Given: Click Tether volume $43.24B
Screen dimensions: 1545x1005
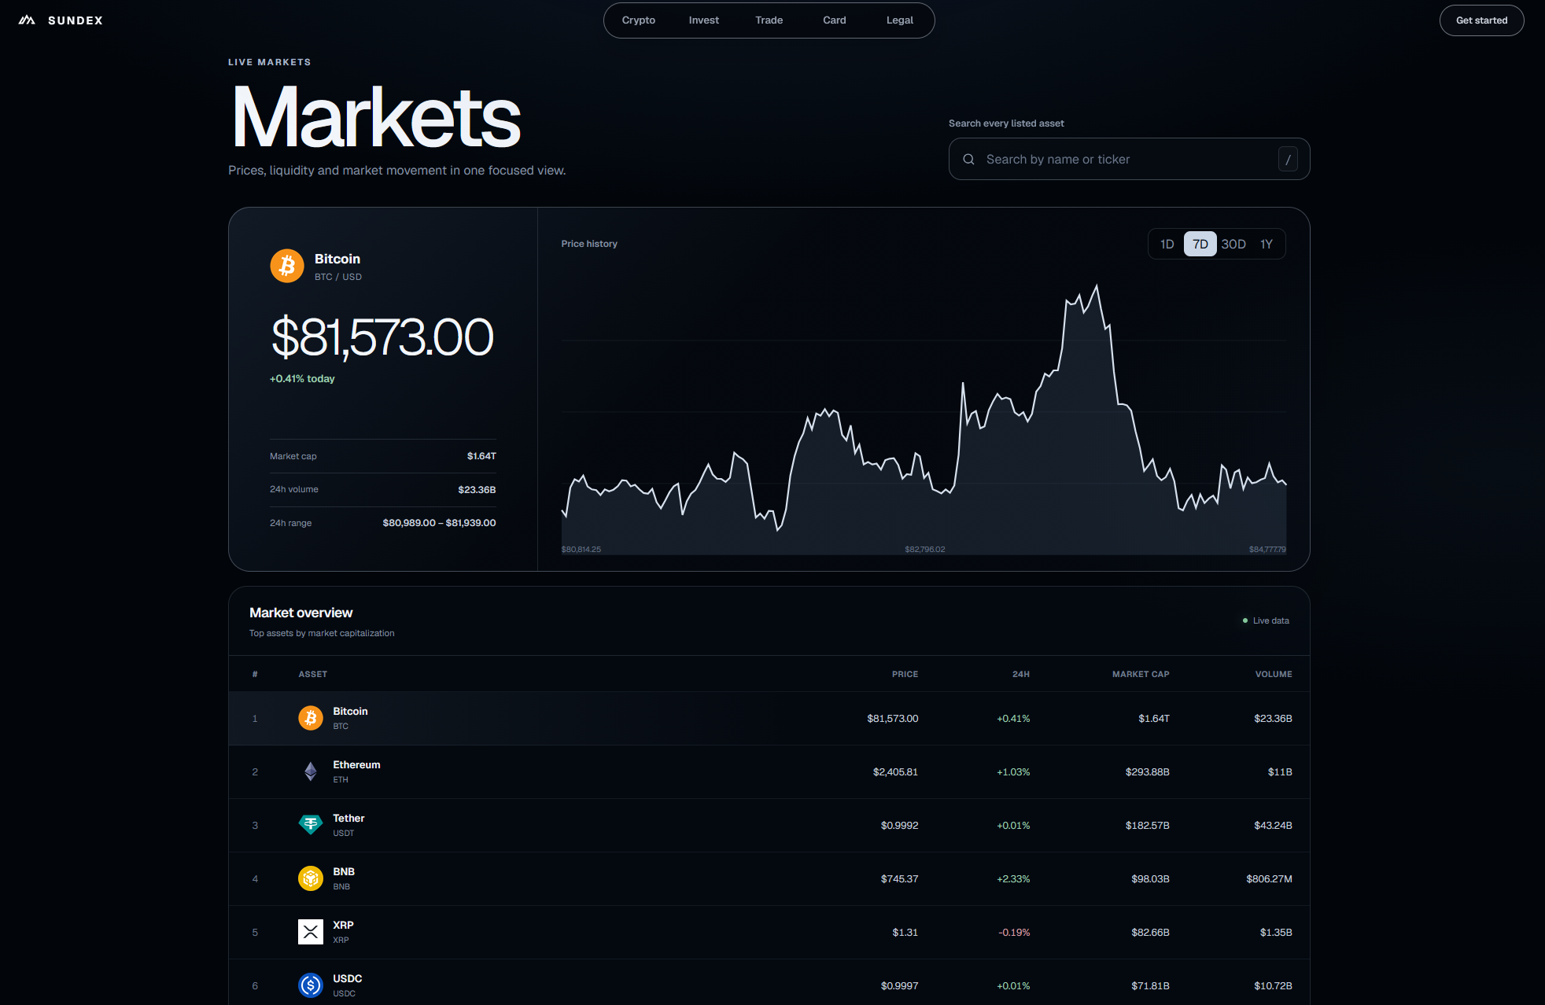Looking at the screenshot, I should pyautogui.click(x=1273, y=825).
